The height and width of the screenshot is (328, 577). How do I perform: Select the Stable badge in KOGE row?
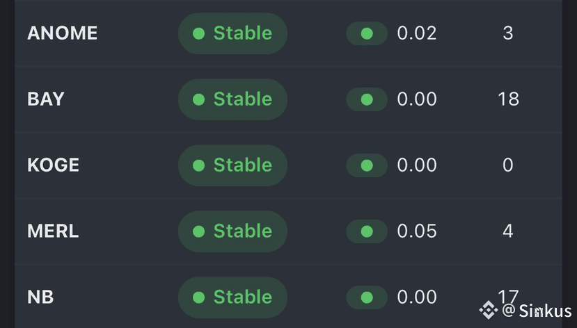click(232, 165)
